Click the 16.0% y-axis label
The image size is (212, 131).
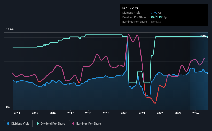tap(10, 30)
